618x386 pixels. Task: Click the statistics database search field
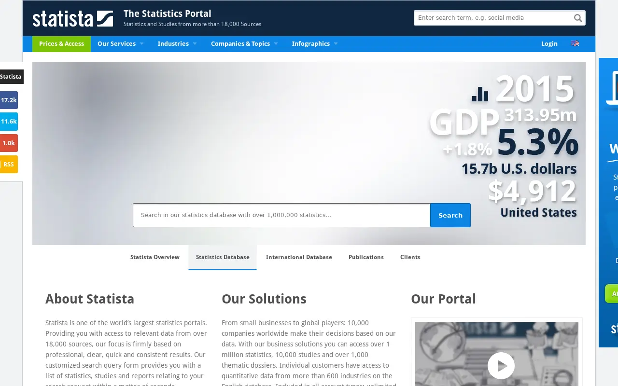click(x=281, y=215)
